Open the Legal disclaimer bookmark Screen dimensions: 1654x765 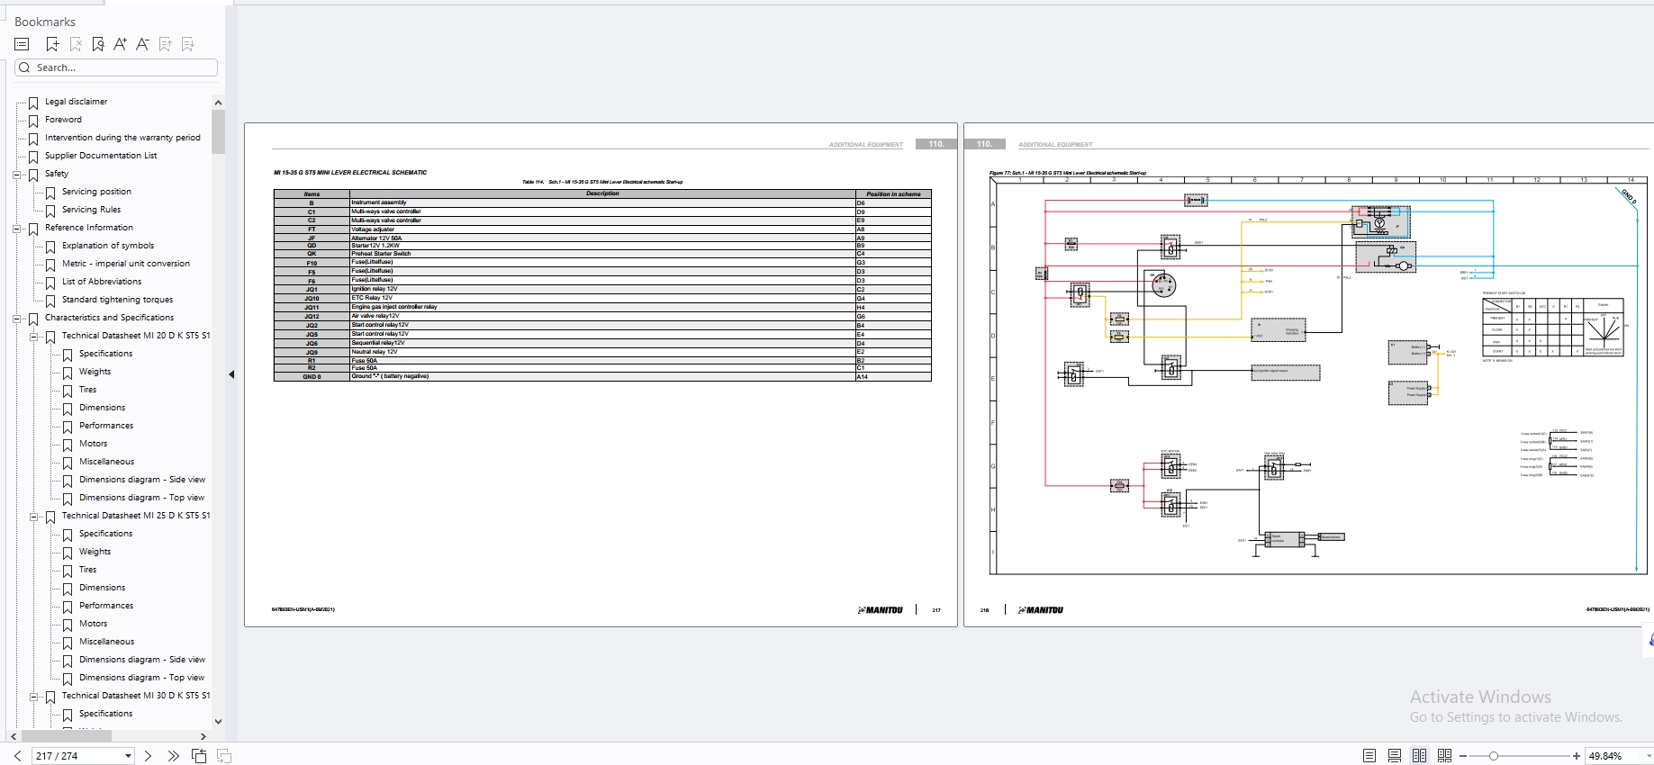[76, 102]
